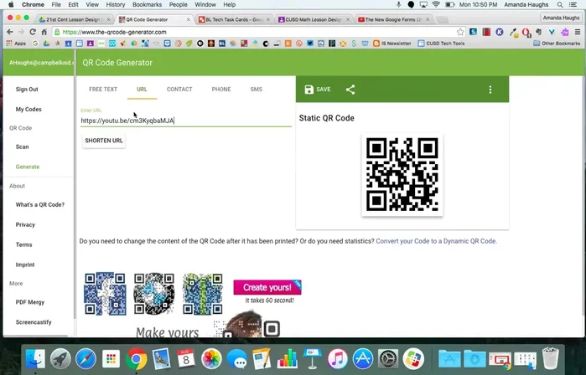Screen dimensions: 586x375
Task: Click the Save button with floppy icon
Action: 318,90
